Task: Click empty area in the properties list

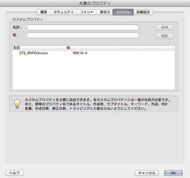Action: pyautogui.click(x=93, y=74)
